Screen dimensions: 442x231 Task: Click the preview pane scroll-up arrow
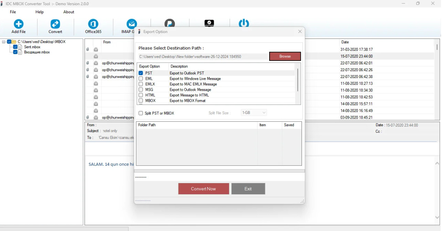pyautogui.click(x=437, y=164)
